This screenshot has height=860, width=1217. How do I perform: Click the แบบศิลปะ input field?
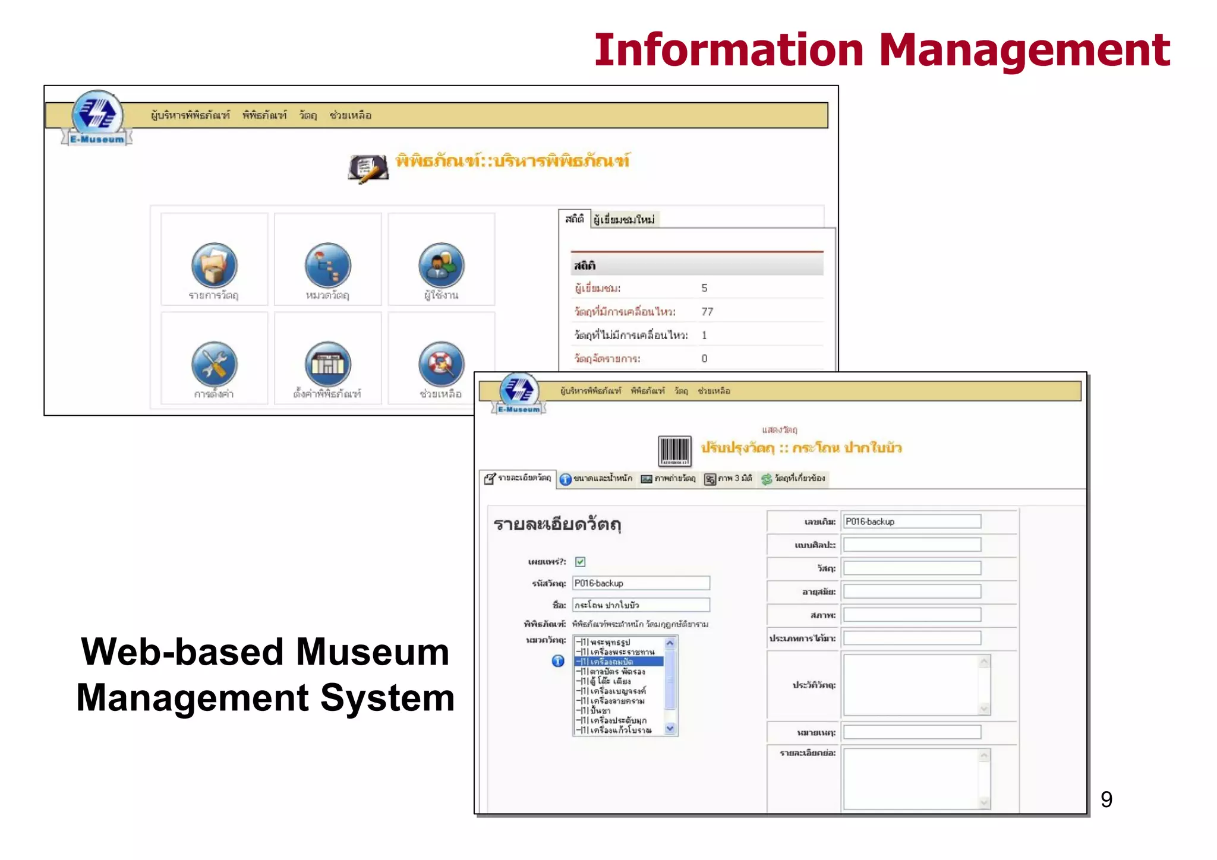pyautogui.click(x=912, y=545)
